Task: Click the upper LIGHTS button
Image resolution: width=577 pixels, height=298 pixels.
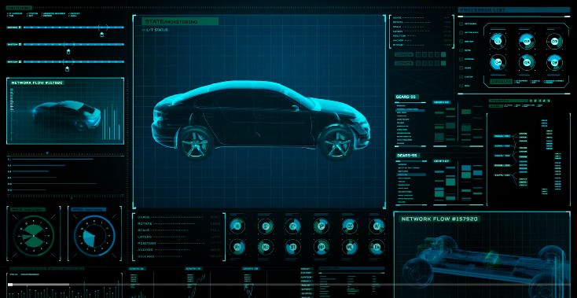Action: (404, 54)
